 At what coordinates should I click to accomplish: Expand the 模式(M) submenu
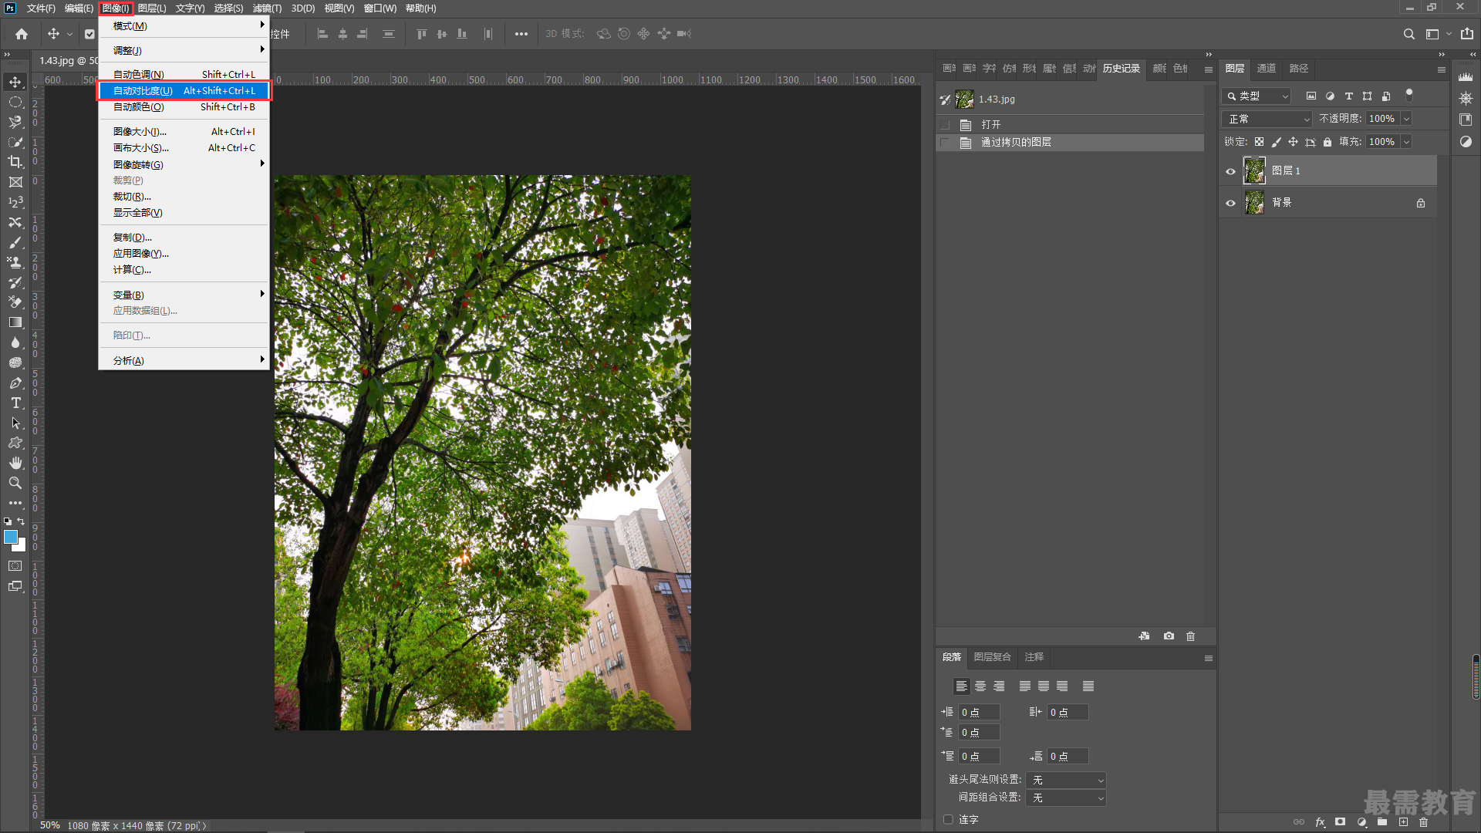(x=184, y=26)
